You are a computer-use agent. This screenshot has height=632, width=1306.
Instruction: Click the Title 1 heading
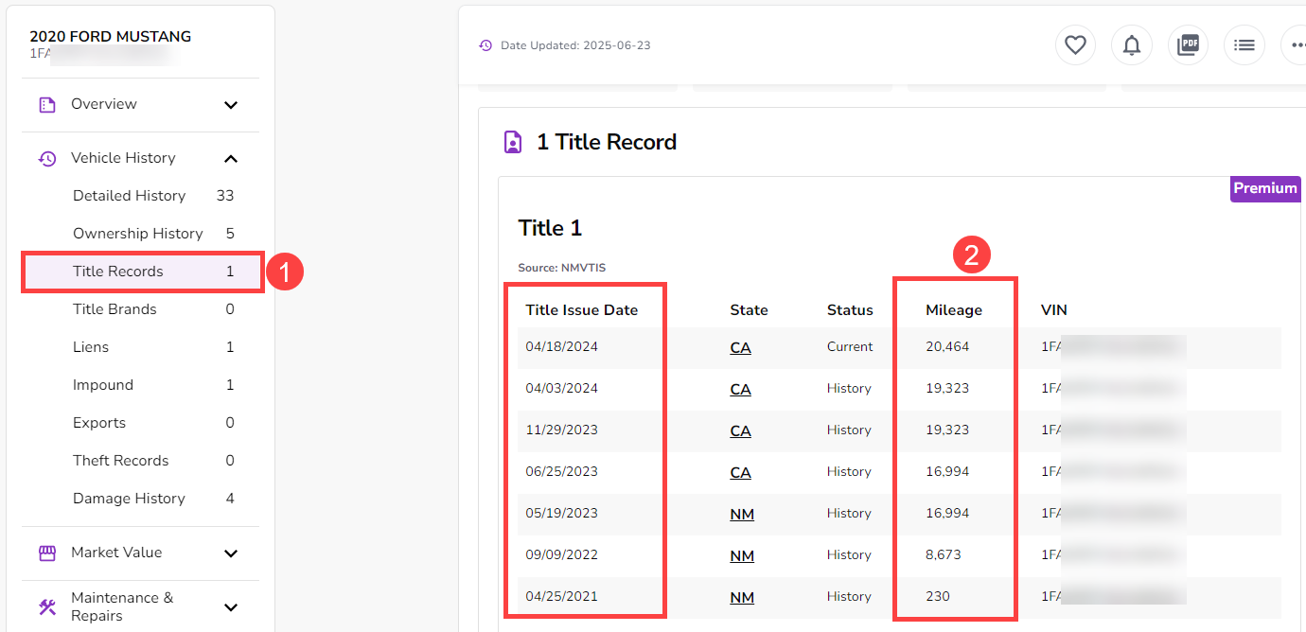(551, 228)
